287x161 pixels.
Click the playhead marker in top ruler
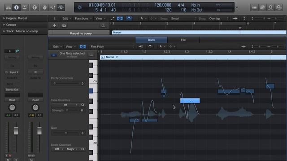coord(240,28)
